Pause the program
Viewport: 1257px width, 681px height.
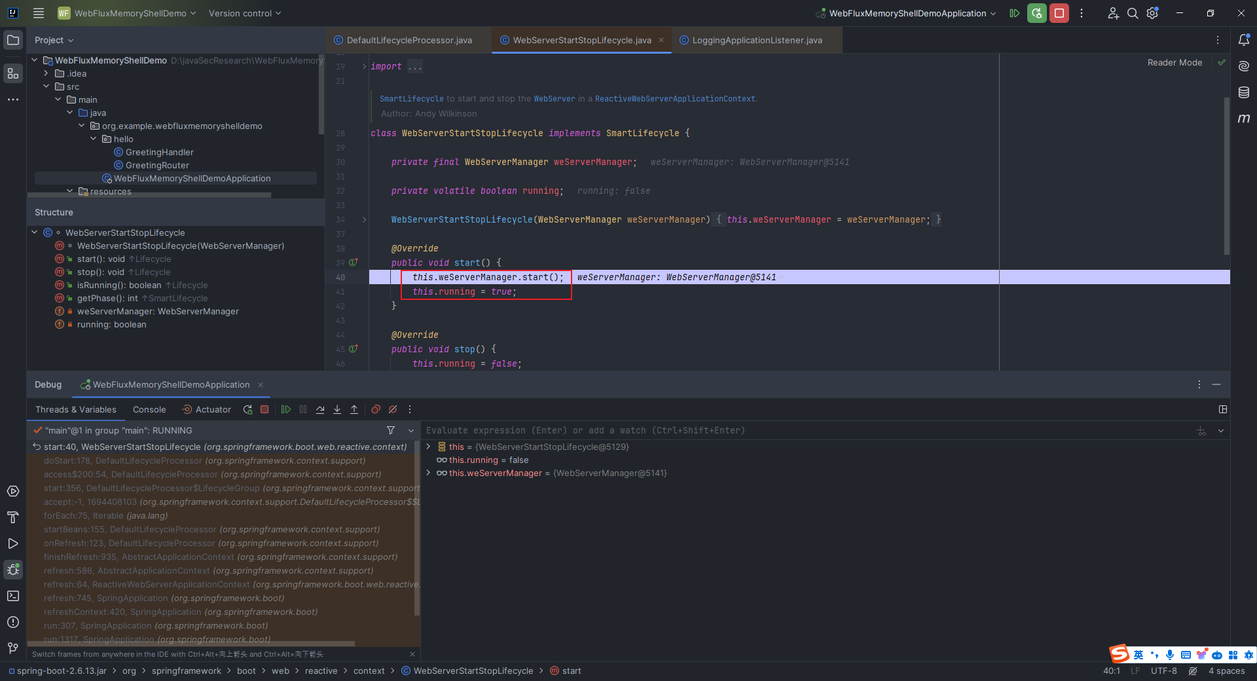(303, 409)
